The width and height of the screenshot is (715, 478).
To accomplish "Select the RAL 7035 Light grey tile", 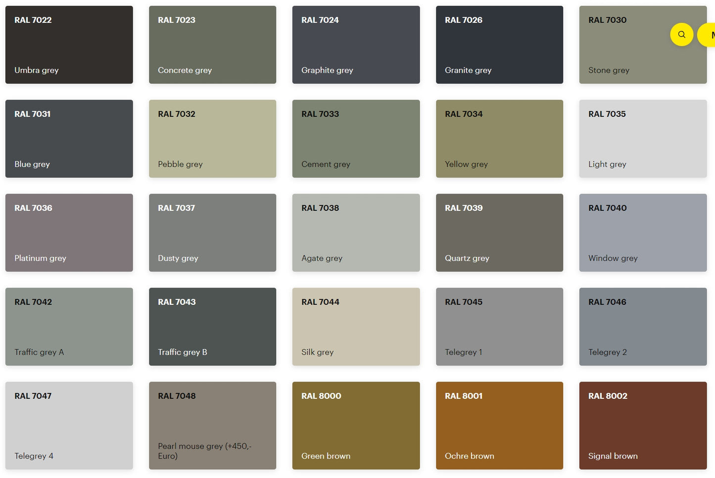I will 643,139.
